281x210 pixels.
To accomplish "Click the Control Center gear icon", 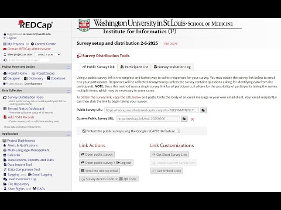I will [32, 44].
